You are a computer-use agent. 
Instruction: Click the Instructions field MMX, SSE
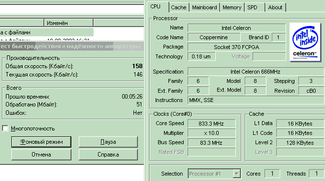pos(256,100)
